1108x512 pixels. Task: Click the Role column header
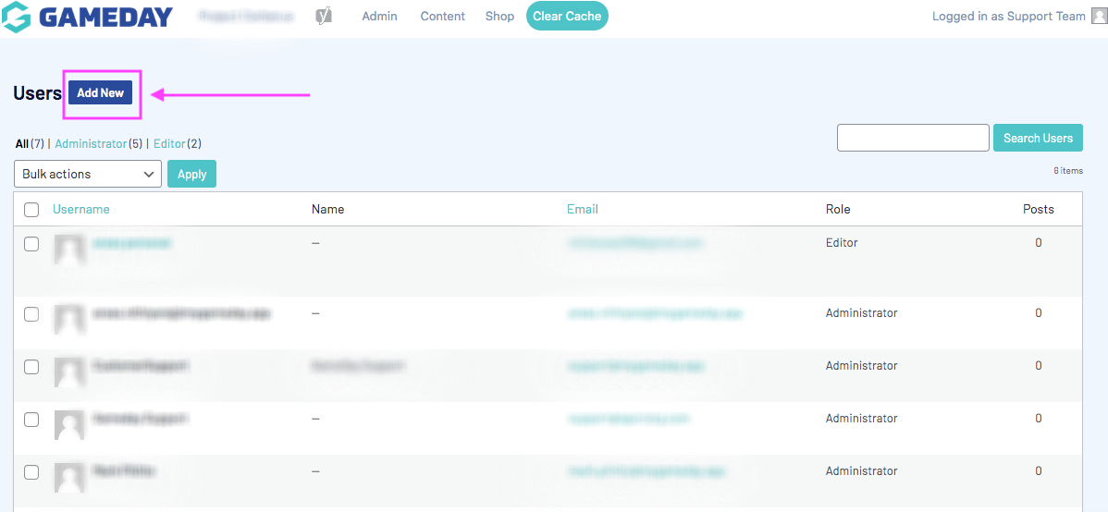point(838,209)
